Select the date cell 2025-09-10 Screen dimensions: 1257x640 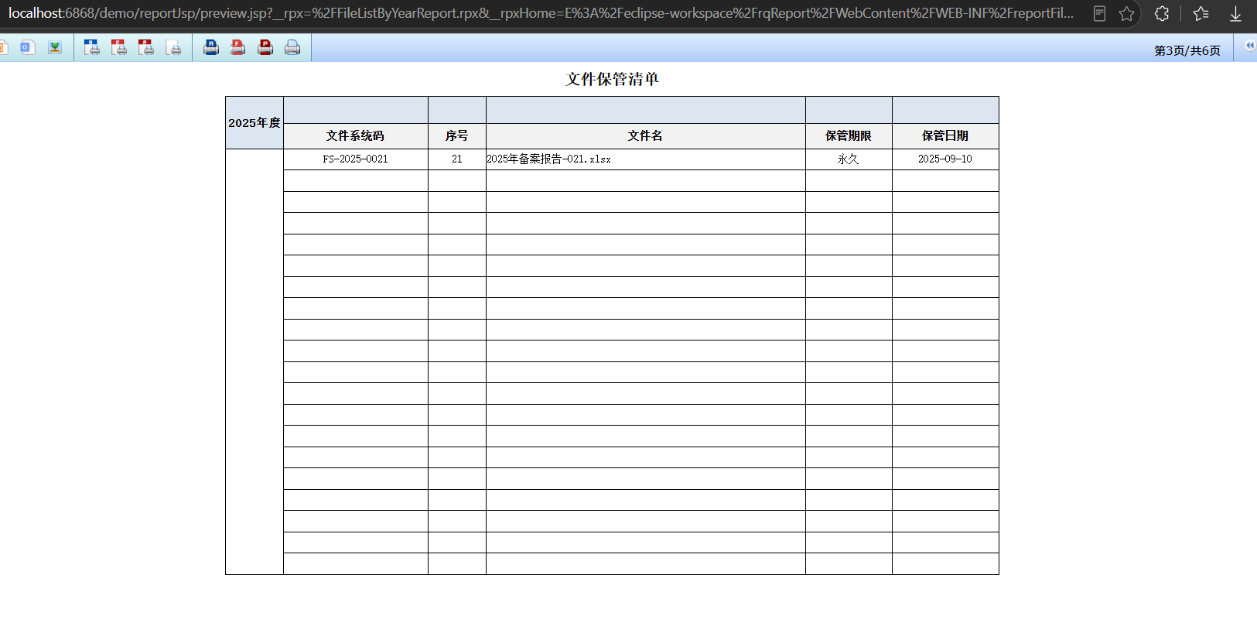945,159
